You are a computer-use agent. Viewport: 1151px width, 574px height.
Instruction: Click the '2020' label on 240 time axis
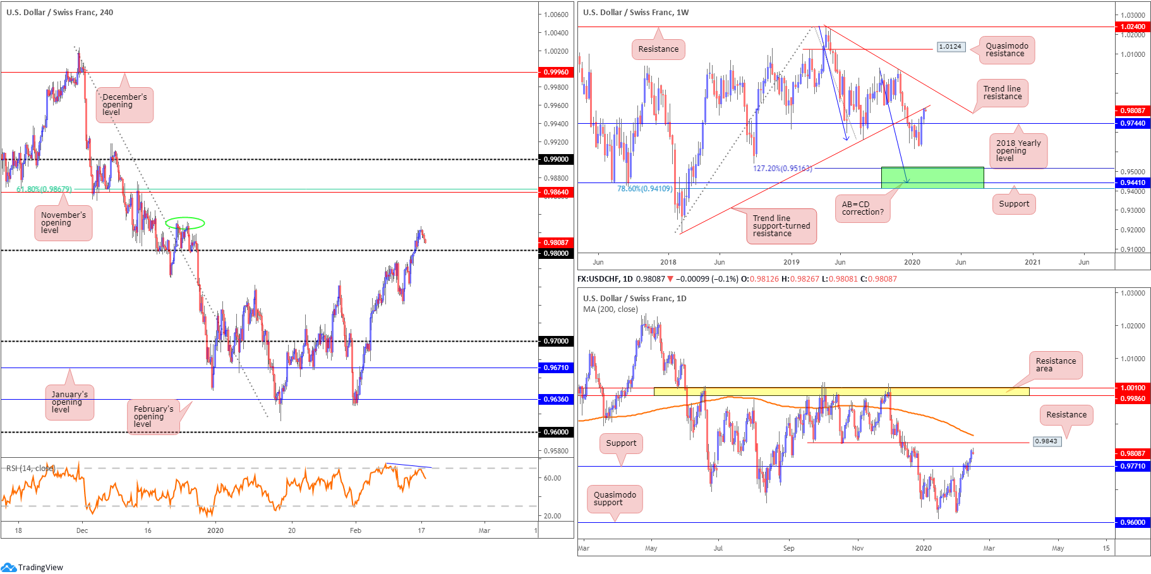click(x=215, y=530)
